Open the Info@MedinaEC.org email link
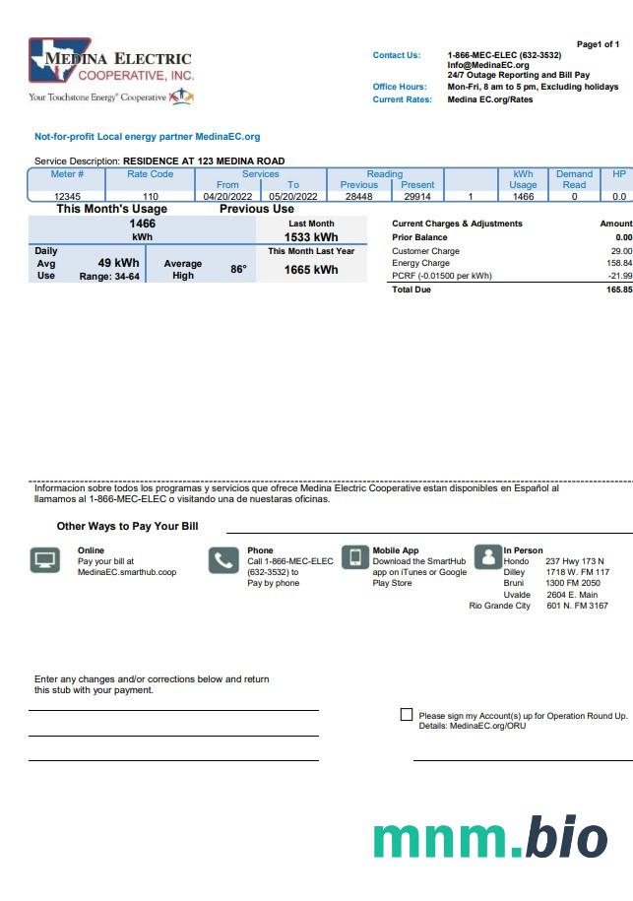This screenshot has height=901, width=633. pos(487,65)
